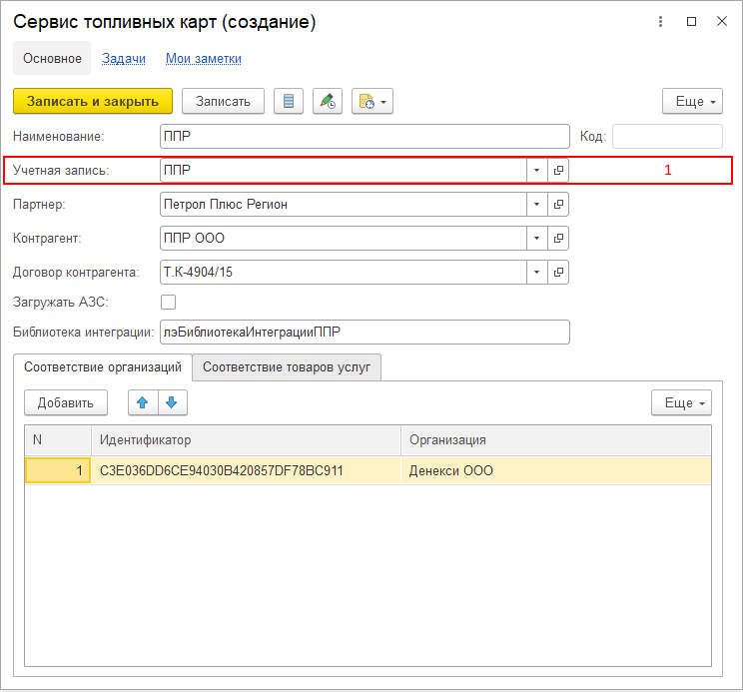Switch to Соответствие товаров услуг tab
The height and width of the screenshot is (692, 743).
tap(287, 367)
